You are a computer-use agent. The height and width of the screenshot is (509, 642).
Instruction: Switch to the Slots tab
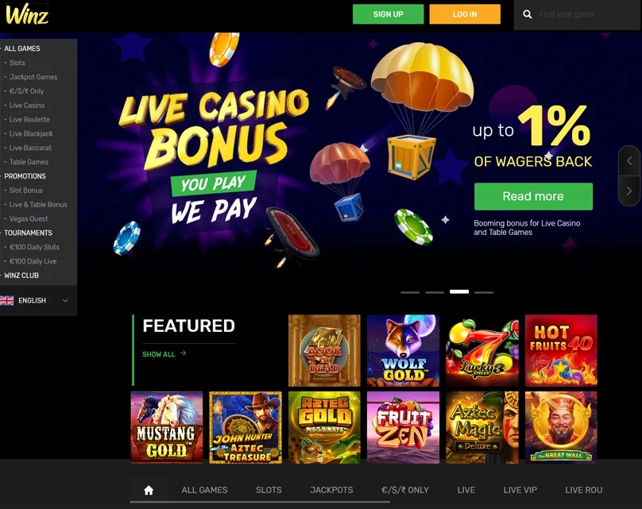tap(269, 490)
